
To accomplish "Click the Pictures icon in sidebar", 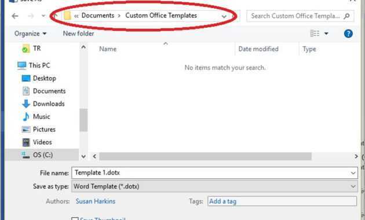I will [26, 129].
